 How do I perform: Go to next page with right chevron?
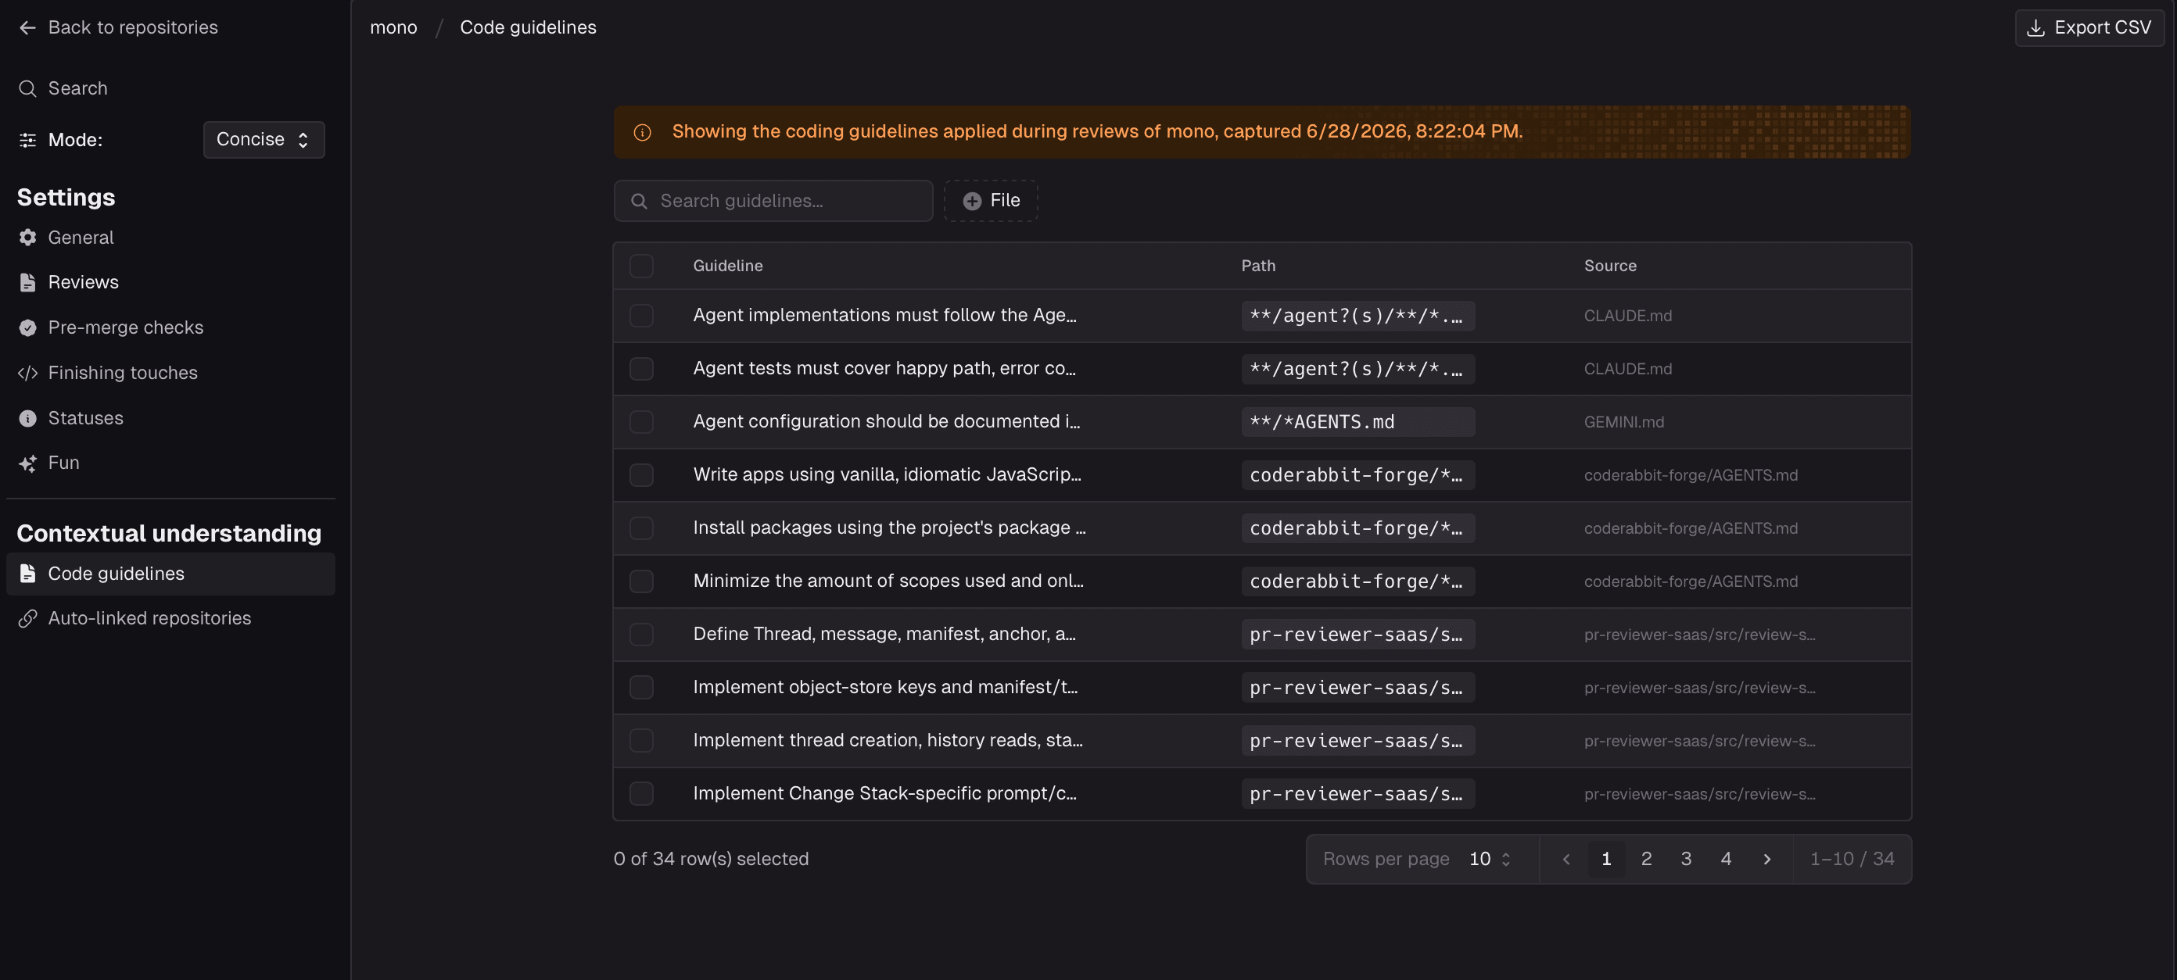(x=1766, y=859)
